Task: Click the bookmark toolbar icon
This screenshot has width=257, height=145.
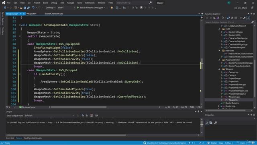Action: point(141,8)
